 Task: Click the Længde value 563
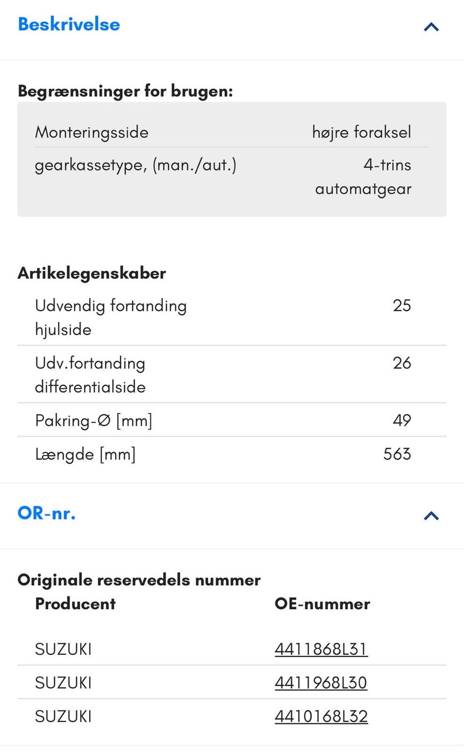coord(397,454)
